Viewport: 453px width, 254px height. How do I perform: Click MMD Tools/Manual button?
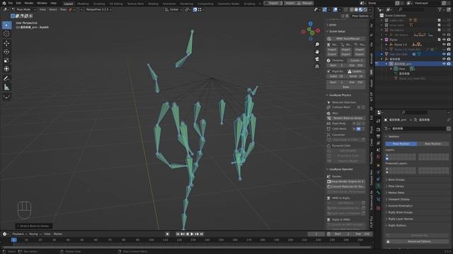[346, 39]
